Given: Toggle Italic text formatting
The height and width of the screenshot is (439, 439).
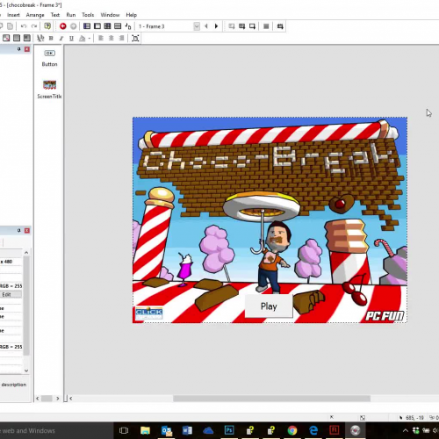Looking at the screenshot, I should click(x=61, y=38).
